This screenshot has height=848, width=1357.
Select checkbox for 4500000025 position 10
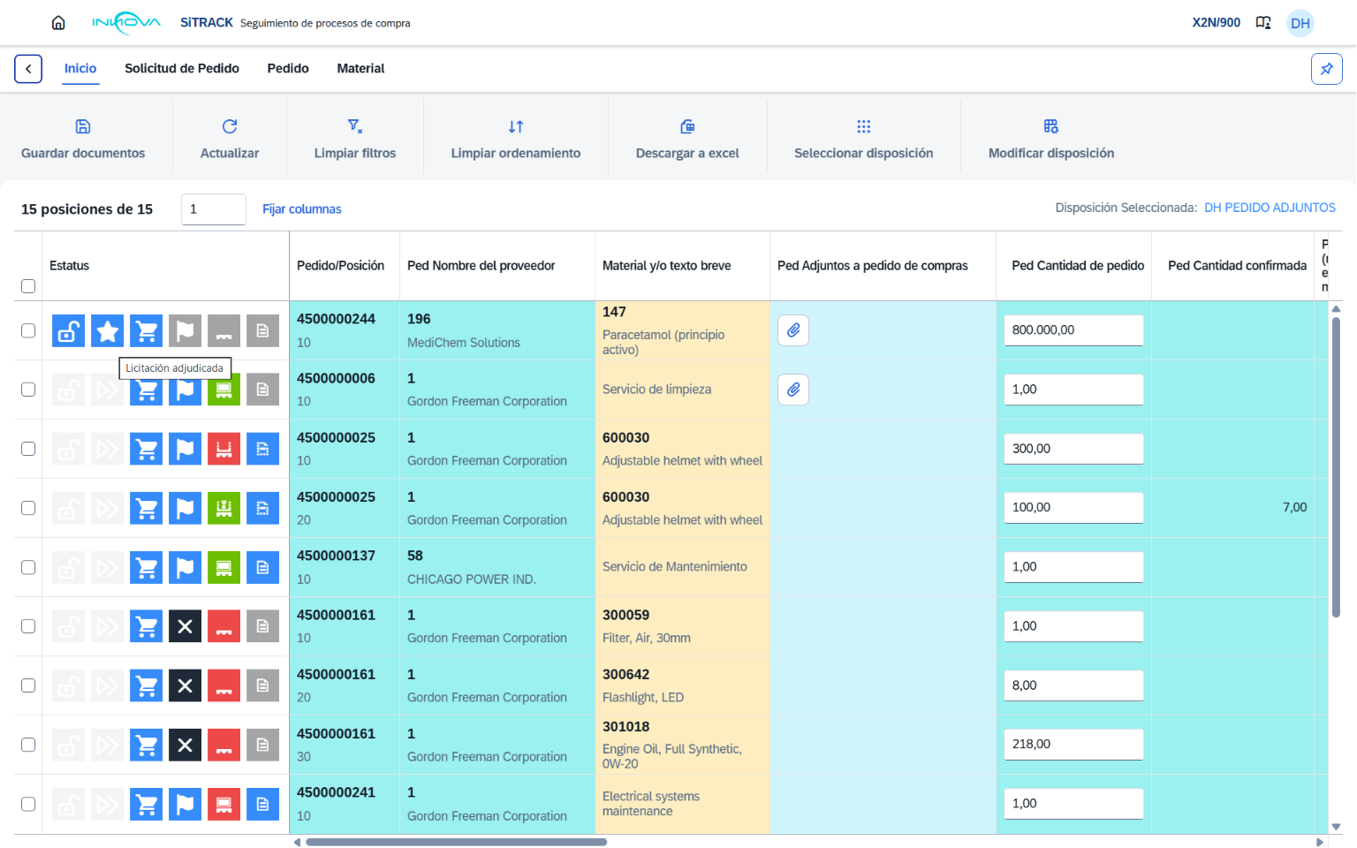28,449
